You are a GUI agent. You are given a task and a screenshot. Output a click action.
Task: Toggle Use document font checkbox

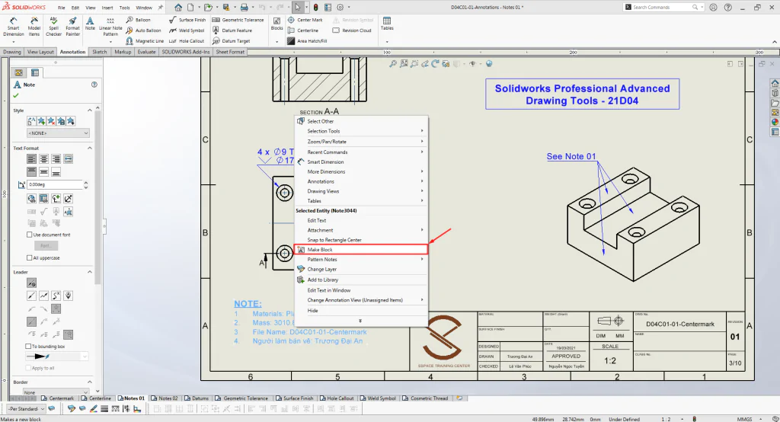(x=30, y=235)
